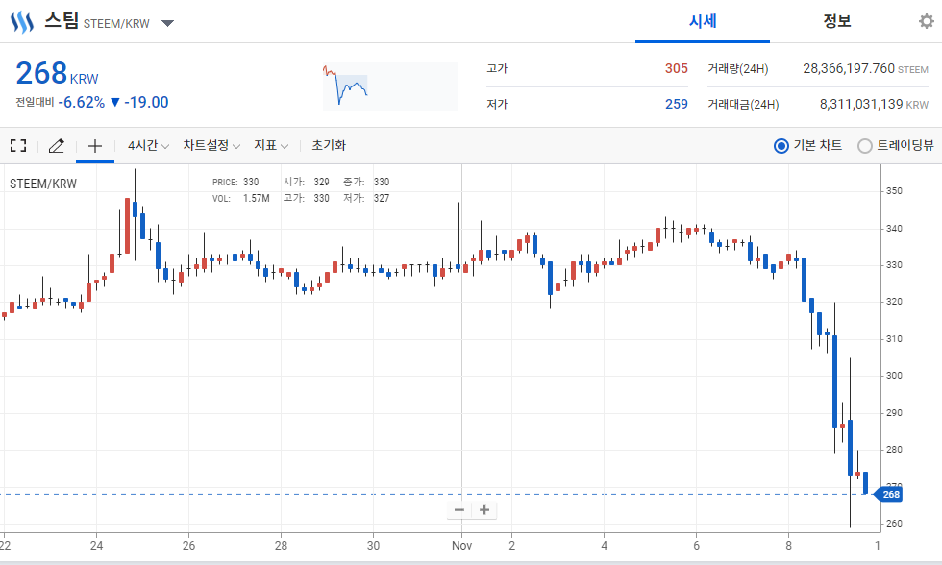The image size is (942, 565).
Task: Select the 기본 차트 radio button
Action: tap(781, 146)
